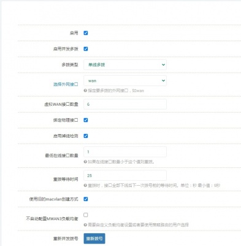Disable the 启用掉线检测 checkbox
The width and height of the screenshot is (241, 246).
point(86,136)
